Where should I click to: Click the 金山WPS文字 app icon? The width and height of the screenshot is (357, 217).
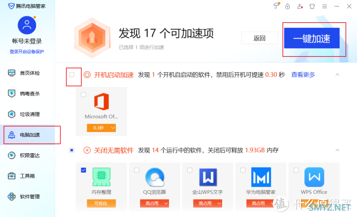tap(208, 177)
